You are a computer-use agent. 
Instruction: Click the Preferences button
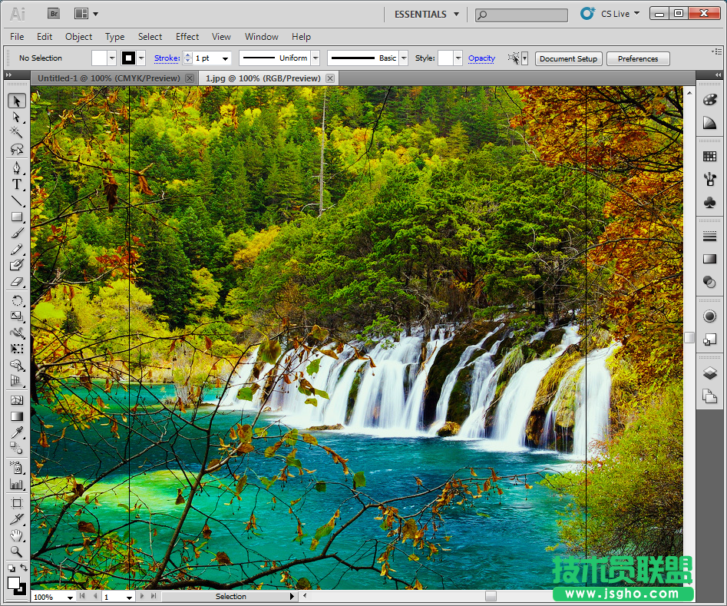click(638, 58)
